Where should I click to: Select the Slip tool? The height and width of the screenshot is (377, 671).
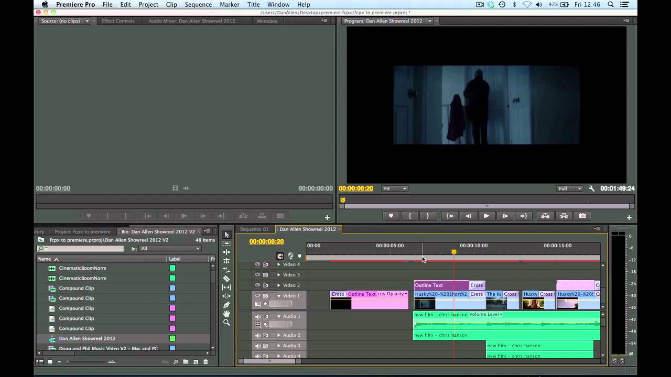click(226, 287)
